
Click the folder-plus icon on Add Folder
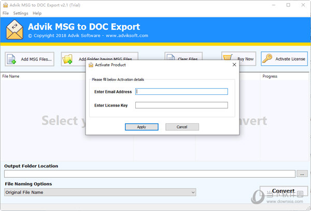(x=67, y=59)
